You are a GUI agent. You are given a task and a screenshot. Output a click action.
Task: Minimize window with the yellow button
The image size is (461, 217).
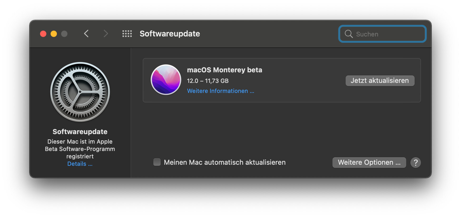[x=54, y=34]
